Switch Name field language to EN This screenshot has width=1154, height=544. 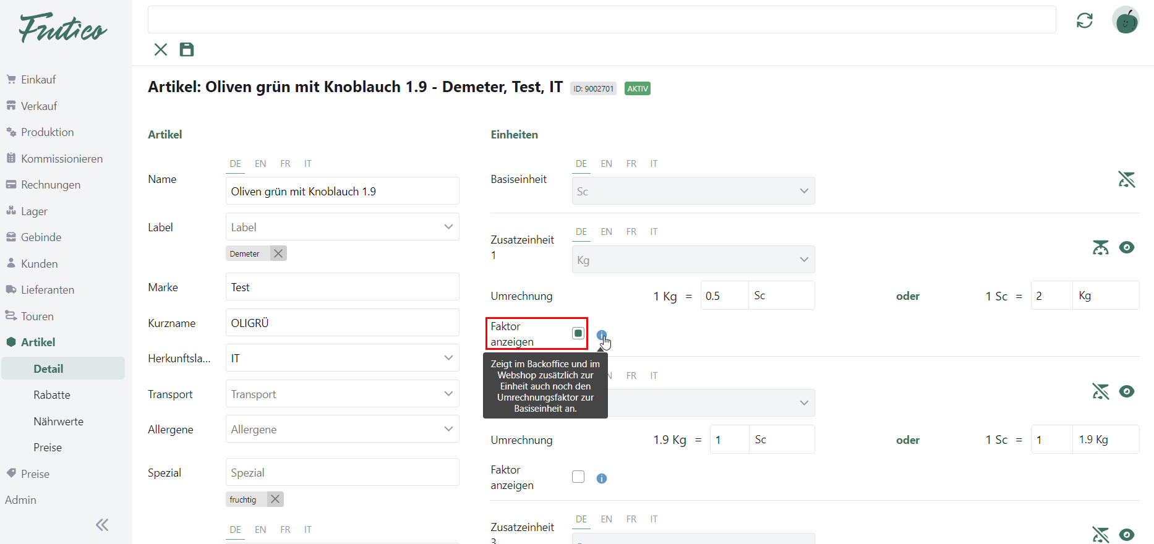coord(260,164)
